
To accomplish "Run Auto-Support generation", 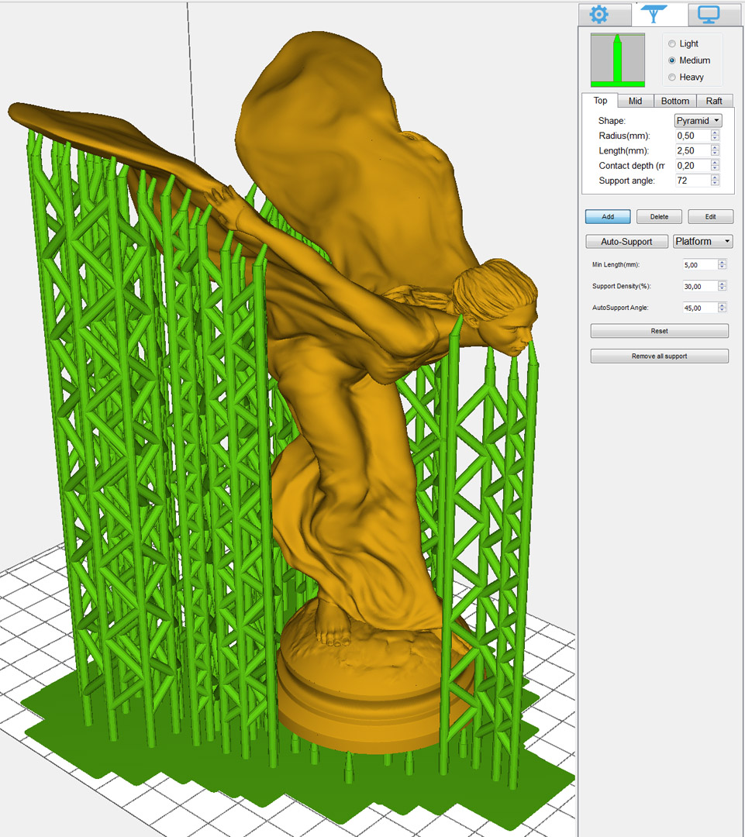I will [x=626, y=242].
